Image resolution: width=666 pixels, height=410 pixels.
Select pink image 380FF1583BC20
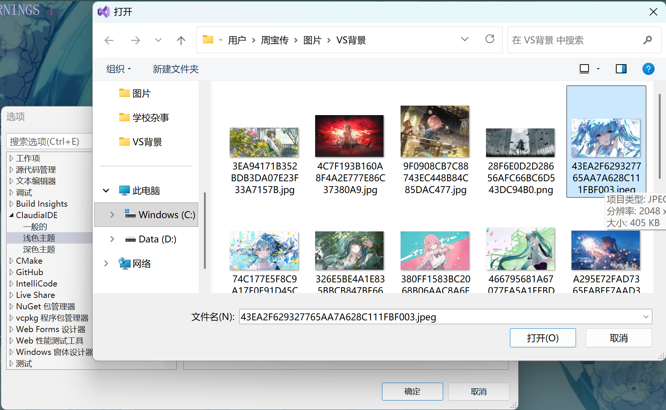(435, 251)
